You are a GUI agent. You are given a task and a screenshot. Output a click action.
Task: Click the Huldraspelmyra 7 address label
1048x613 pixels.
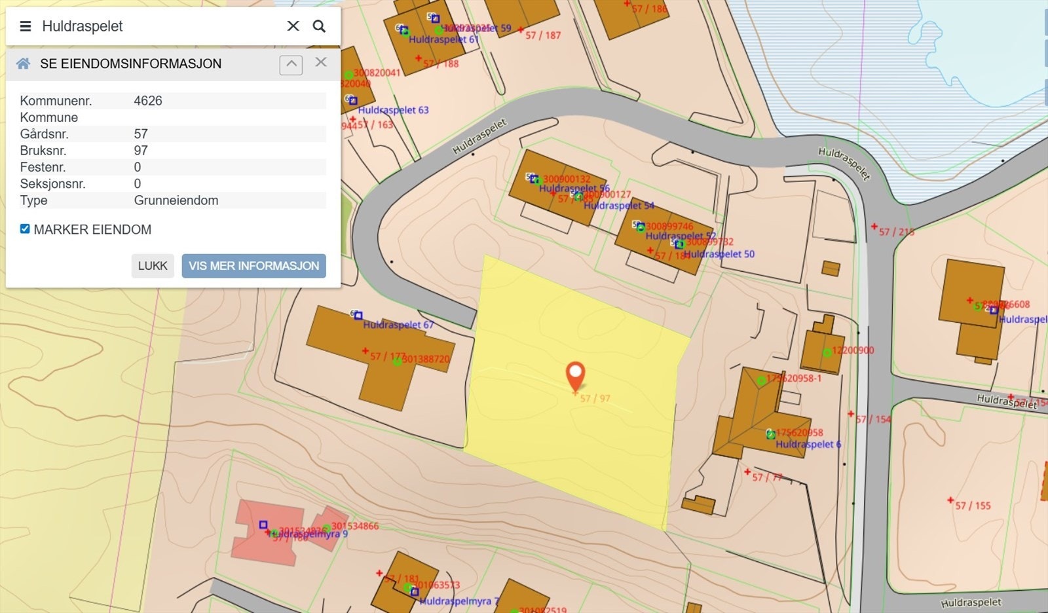(459, 601)
